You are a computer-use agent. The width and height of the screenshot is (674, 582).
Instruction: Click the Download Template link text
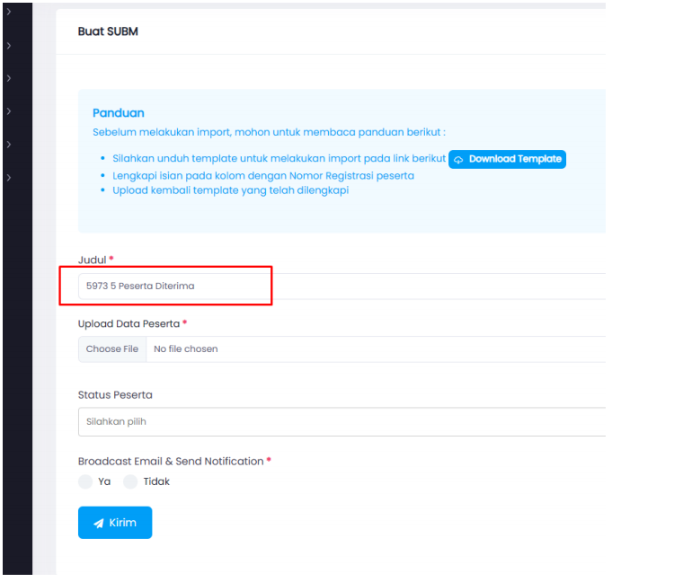pos(515,159)
